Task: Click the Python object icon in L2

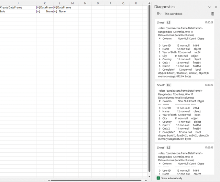Action: [x=55, y=11]
